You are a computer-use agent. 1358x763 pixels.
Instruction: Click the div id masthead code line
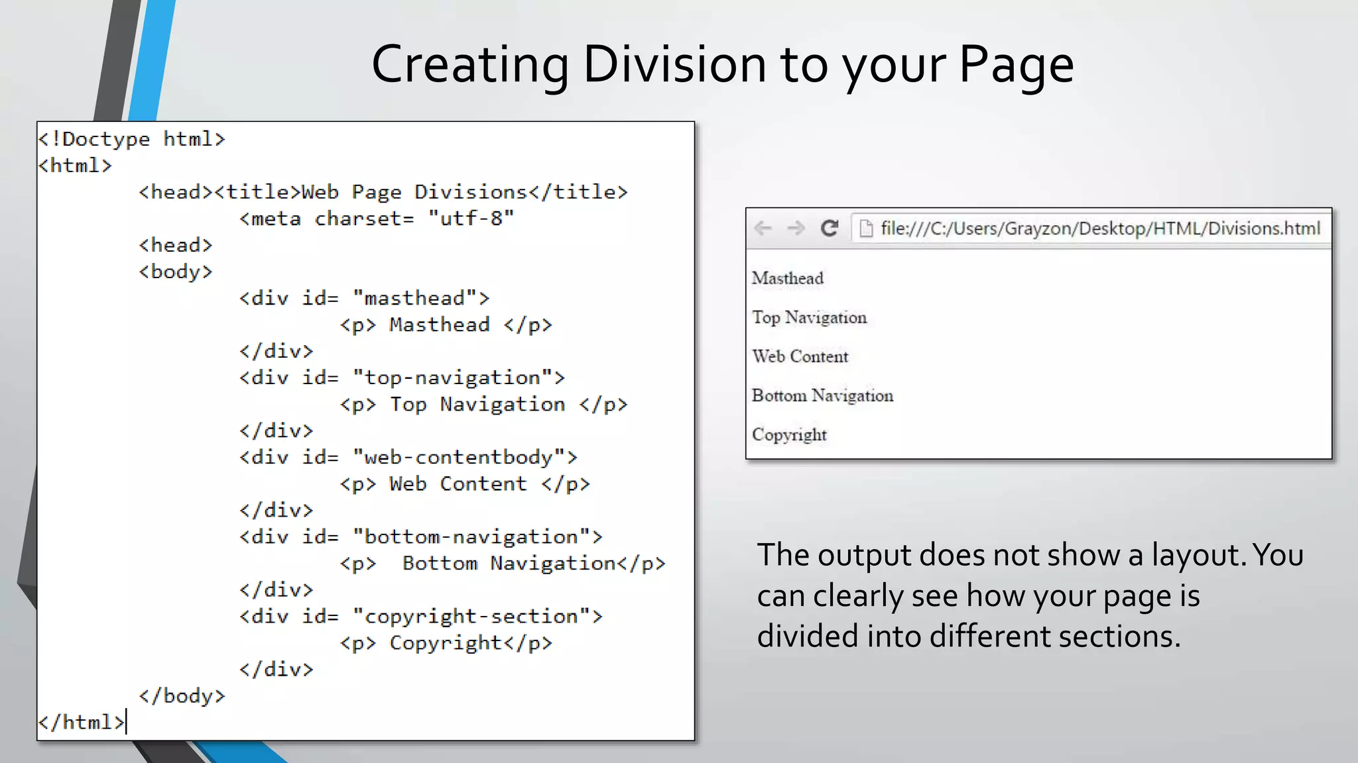[364, 298]
